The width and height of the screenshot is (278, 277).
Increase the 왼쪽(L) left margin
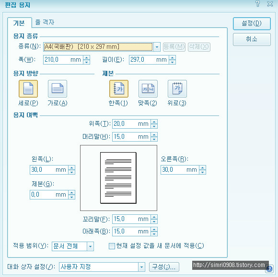71,167
